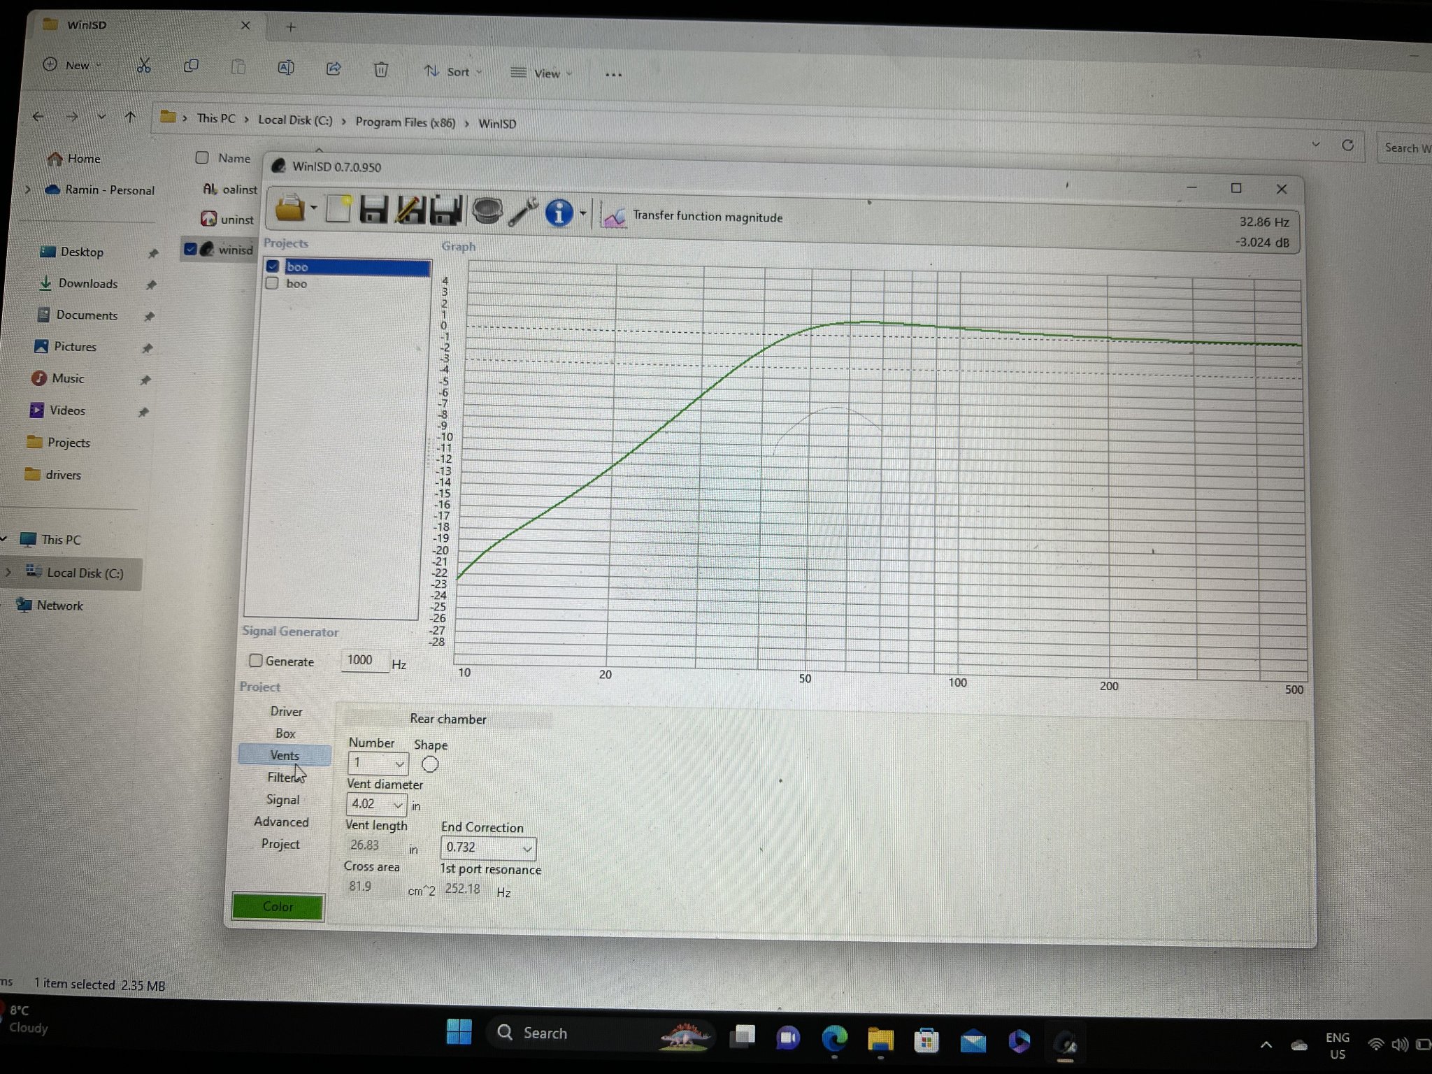Open Mail app from taskbar
The width and height of the screenshot is (1432, 1074).
(973, 1041)
